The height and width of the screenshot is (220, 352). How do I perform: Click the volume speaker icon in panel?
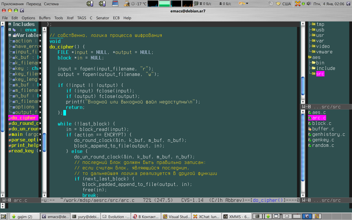(309, 4)
